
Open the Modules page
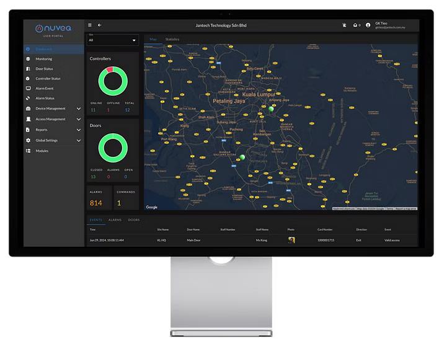42,151
